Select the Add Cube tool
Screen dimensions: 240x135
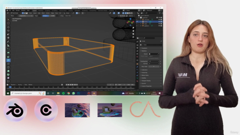(x=8, y=49)
